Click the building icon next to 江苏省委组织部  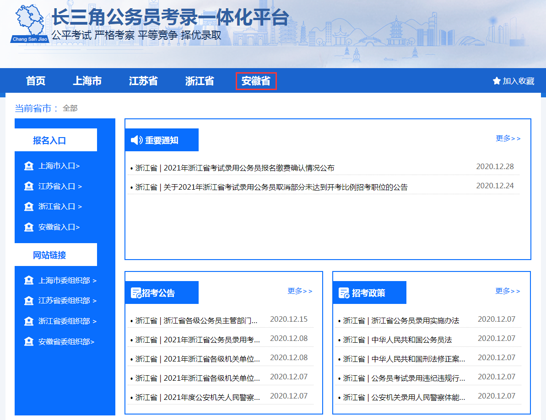click(29, 300)
